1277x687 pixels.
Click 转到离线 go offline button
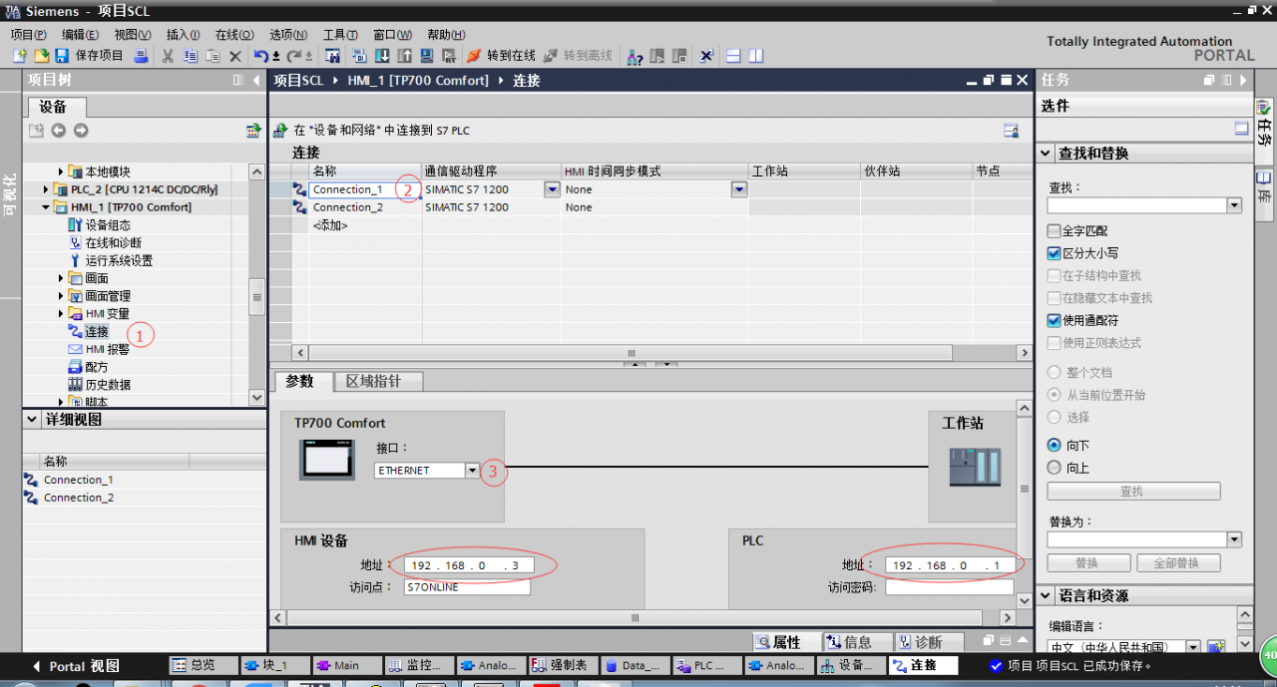[578, 56]
